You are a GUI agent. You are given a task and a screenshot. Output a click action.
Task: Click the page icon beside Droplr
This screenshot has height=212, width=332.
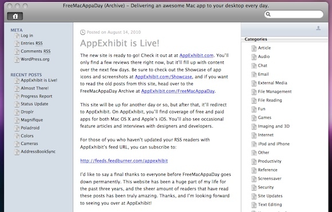[x=17, y=112]
